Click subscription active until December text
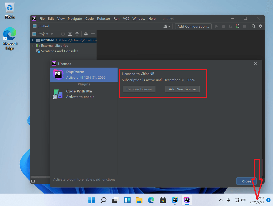The image size is (273, 206). click(x=158, y=80)
